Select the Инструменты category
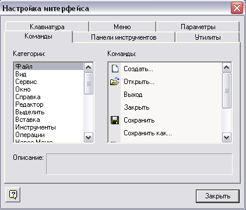 point(49,127)
